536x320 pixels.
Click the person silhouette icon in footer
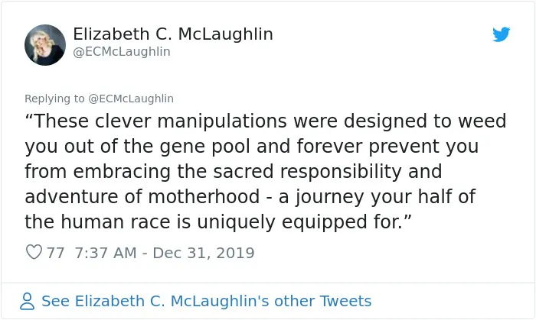pos(27,301)
